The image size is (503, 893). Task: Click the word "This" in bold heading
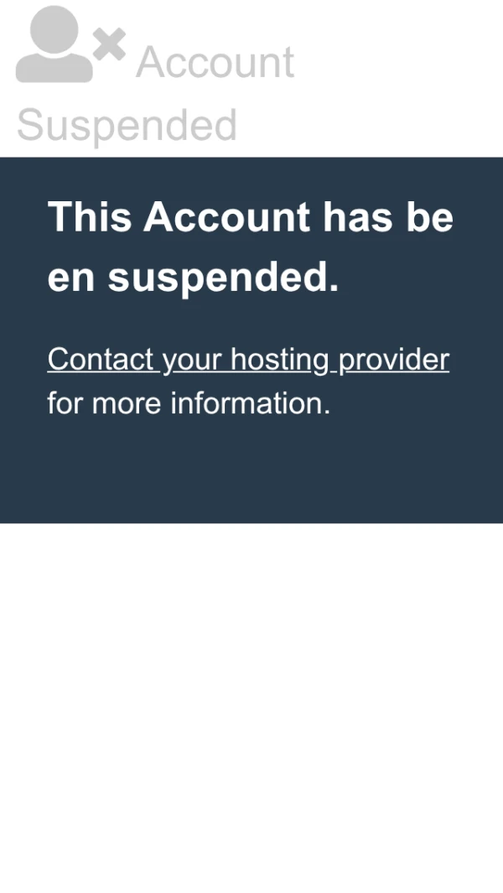(x=90, y=216)
